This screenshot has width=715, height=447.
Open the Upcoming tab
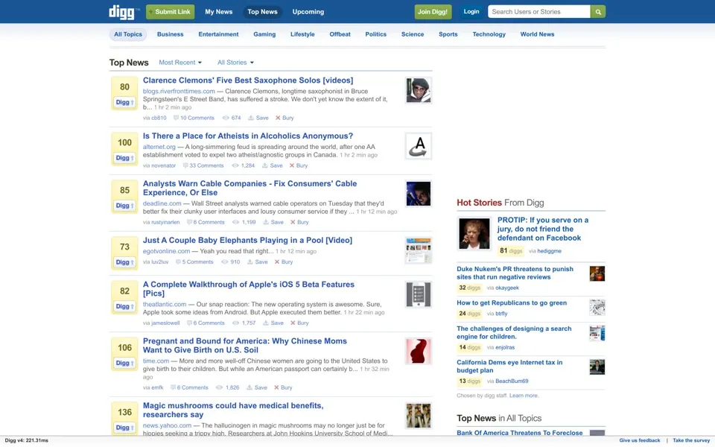click(308, 12)
